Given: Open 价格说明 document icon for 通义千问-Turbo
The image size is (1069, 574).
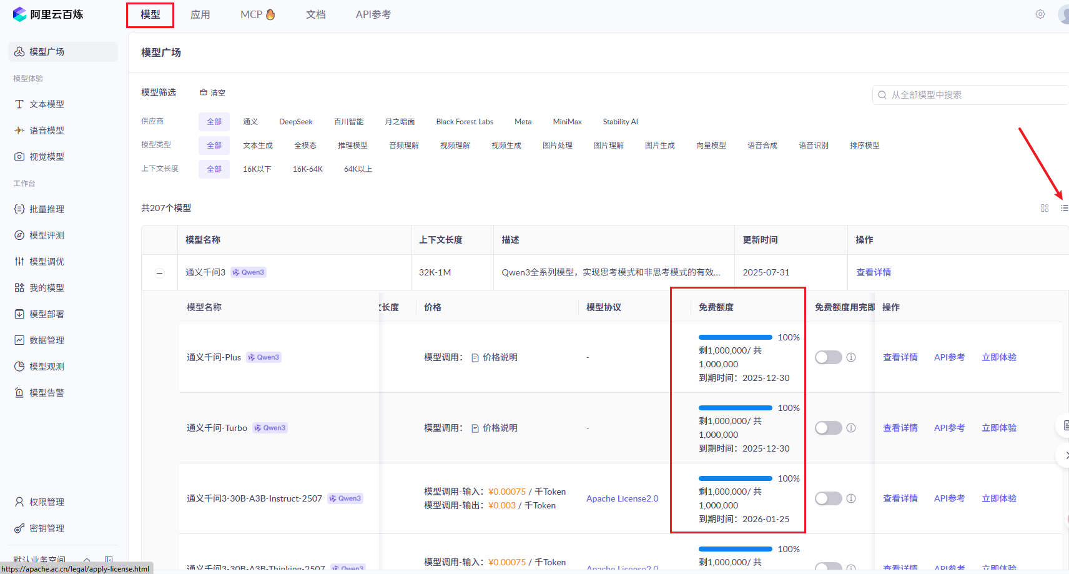Looking at the screenshot, I should 475,428.
